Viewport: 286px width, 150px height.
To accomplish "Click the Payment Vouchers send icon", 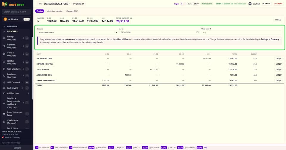I will pyautogui.click(x=4, y=46).
